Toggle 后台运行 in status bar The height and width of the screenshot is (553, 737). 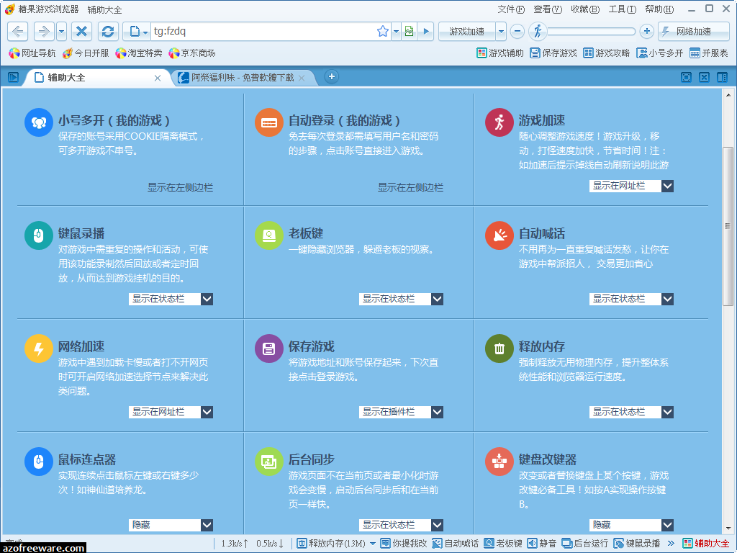[584, 544]
